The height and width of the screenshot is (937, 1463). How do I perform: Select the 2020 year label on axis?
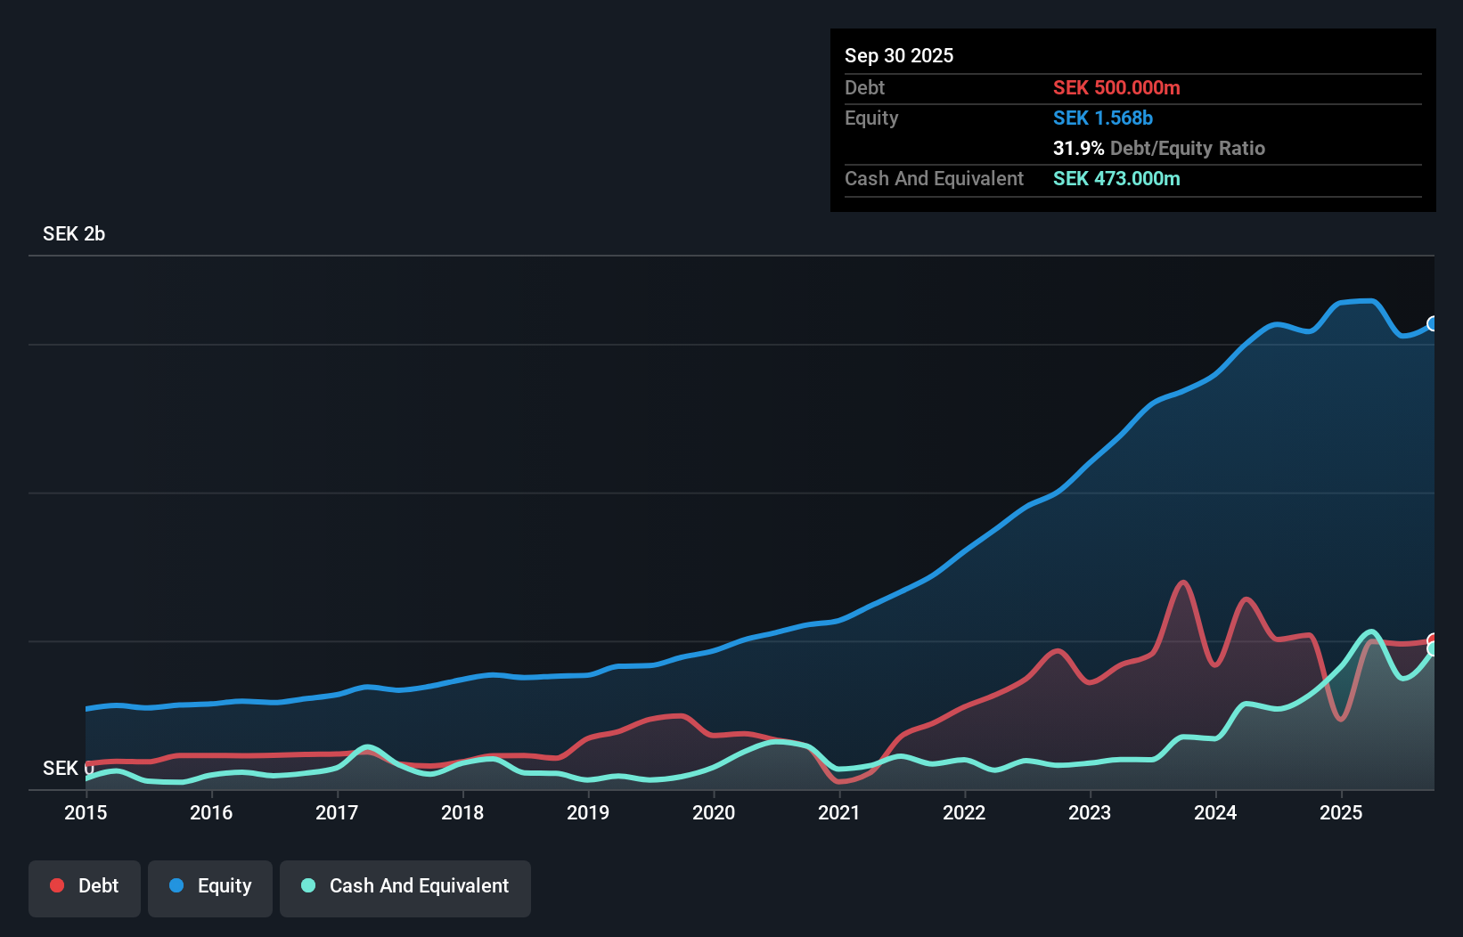click(x=714, y=812)
